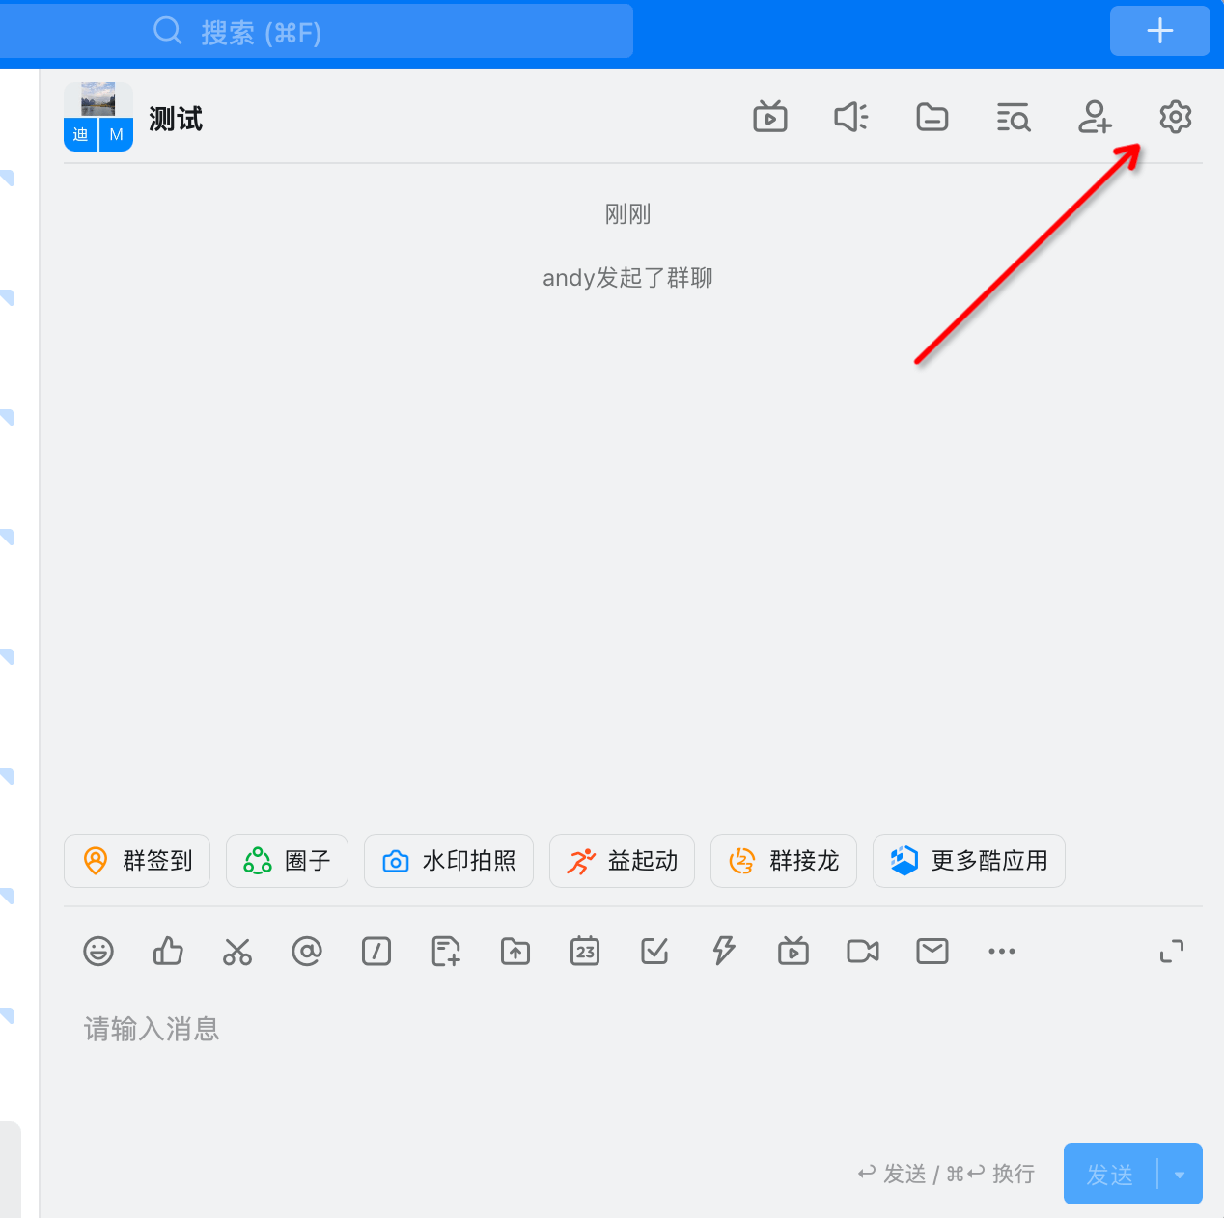Viewport: 1224px width, 1218px height.
Task: Take a screenshot with the scissors tool
Action: [x=237, y=951]
